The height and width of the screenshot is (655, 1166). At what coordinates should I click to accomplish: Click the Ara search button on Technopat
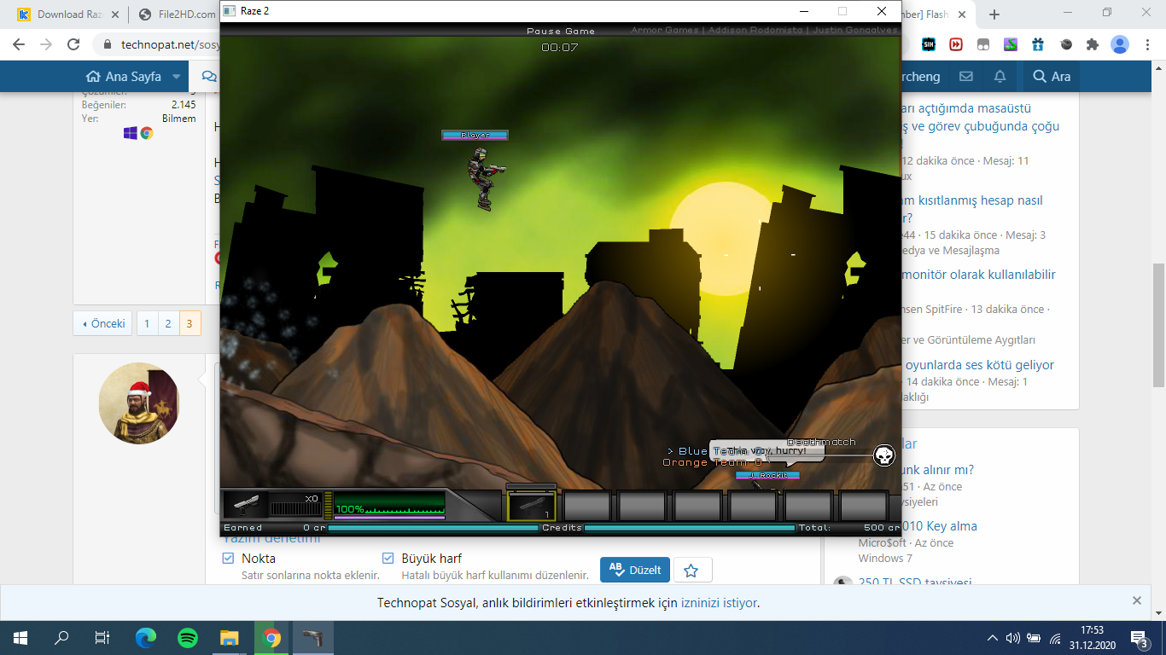click(x=1052, y=77)
